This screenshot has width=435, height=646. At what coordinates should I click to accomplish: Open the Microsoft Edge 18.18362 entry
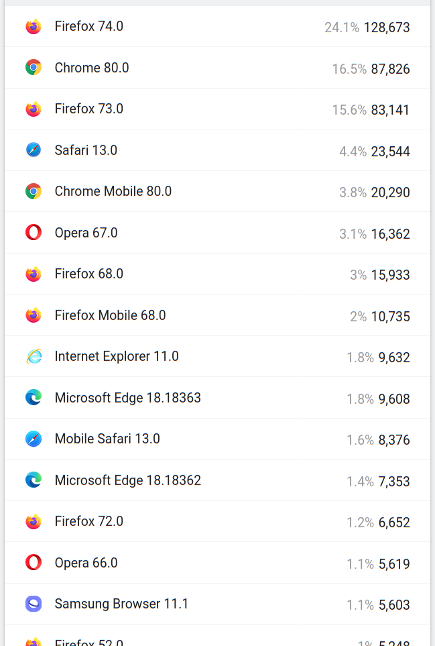127,480
